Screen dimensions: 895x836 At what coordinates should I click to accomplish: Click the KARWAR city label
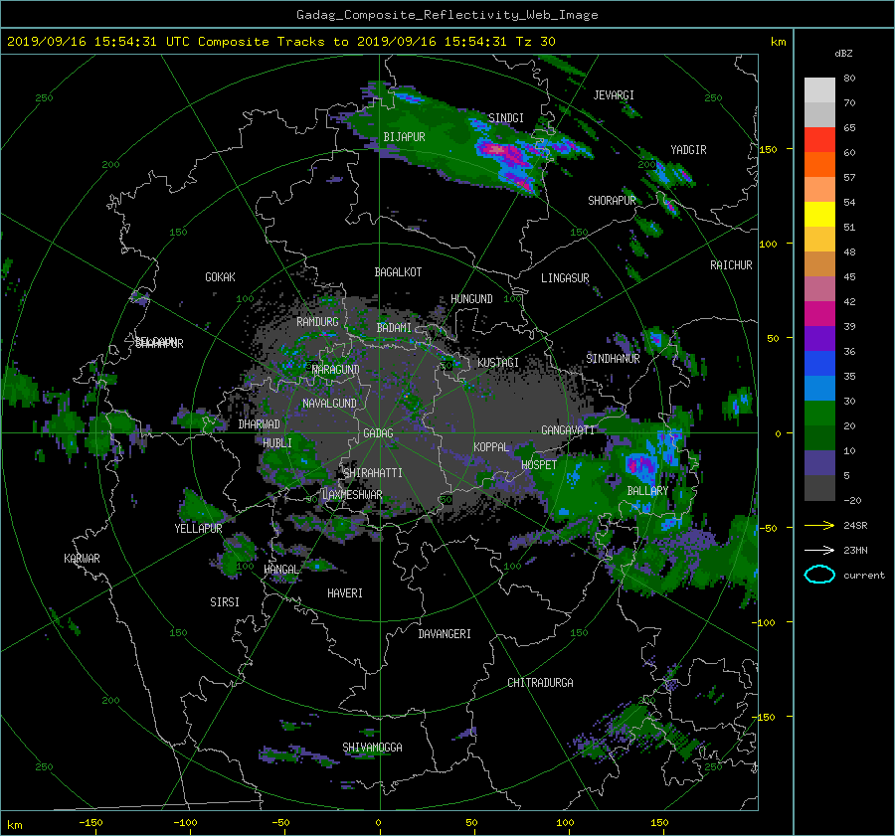tap(82, 559)
